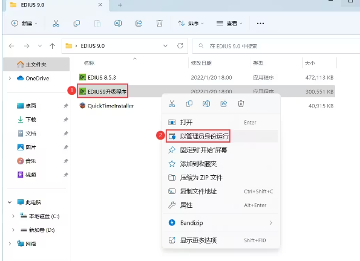
Task: Expand the 新加卷 (D:) node
Action: coord(13,230)
